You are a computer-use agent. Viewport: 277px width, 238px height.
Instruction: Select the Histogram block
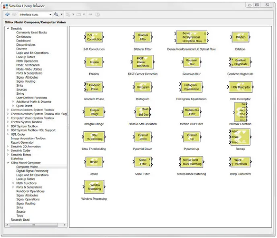click(143, 87)
